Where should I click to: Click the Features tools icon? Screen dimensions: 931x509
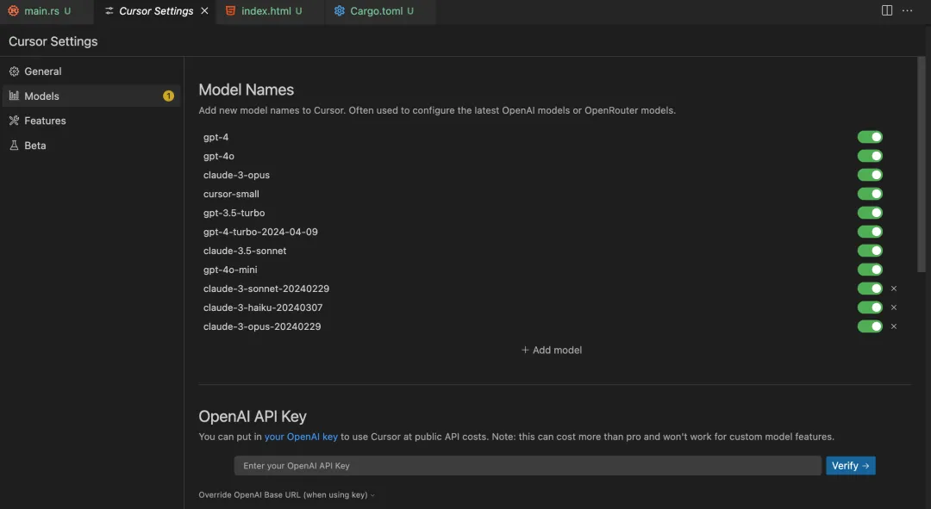coord(15,121)
